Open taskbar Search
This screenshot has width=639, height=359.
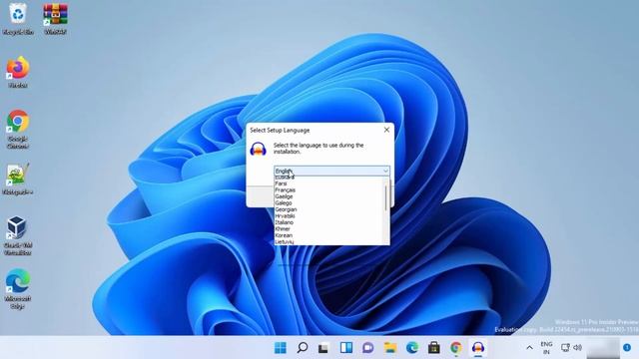(x=302, y=348)
